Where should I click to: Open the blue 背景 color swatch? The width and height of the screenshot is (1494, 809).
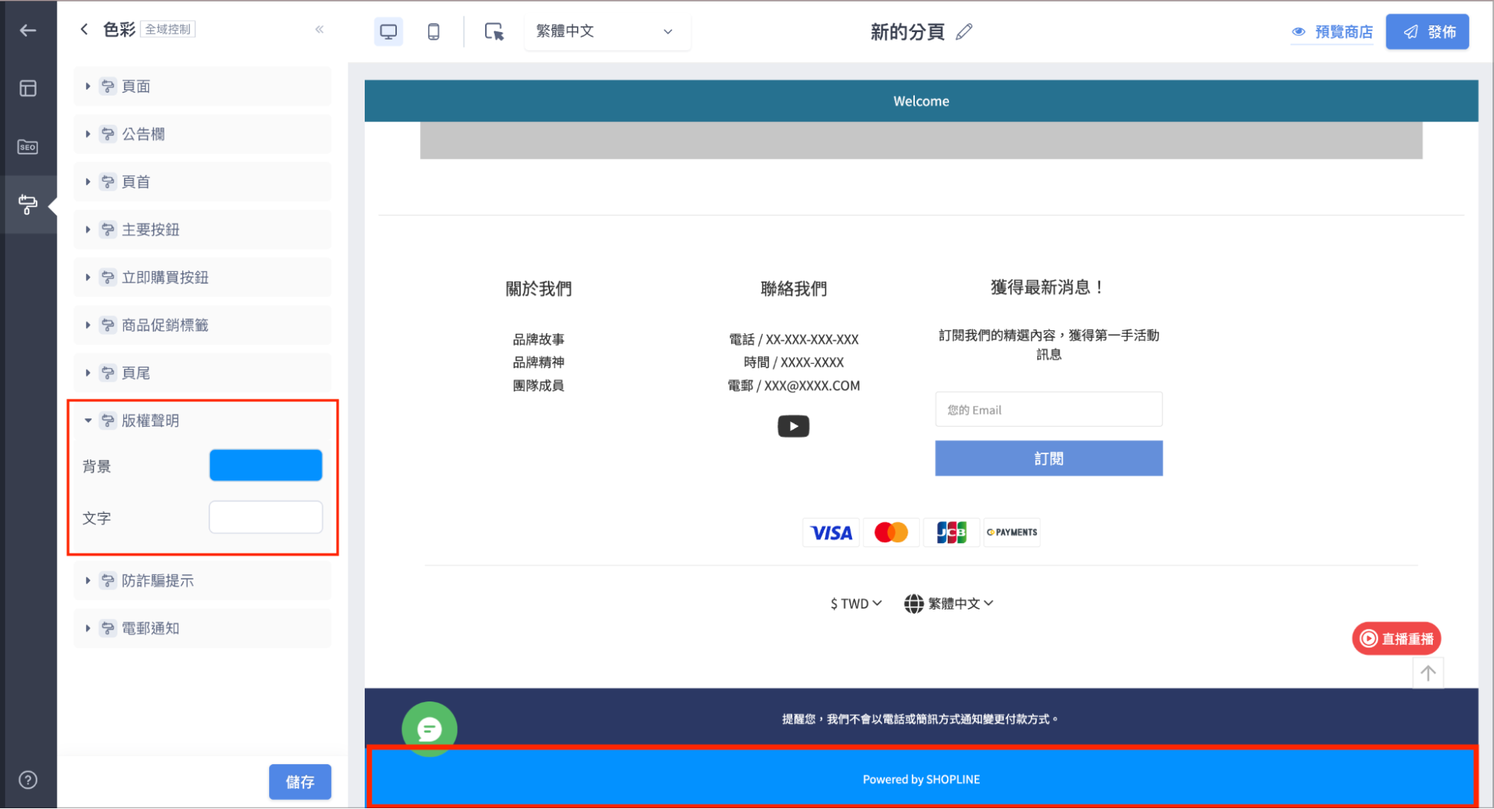click(265, 465)
